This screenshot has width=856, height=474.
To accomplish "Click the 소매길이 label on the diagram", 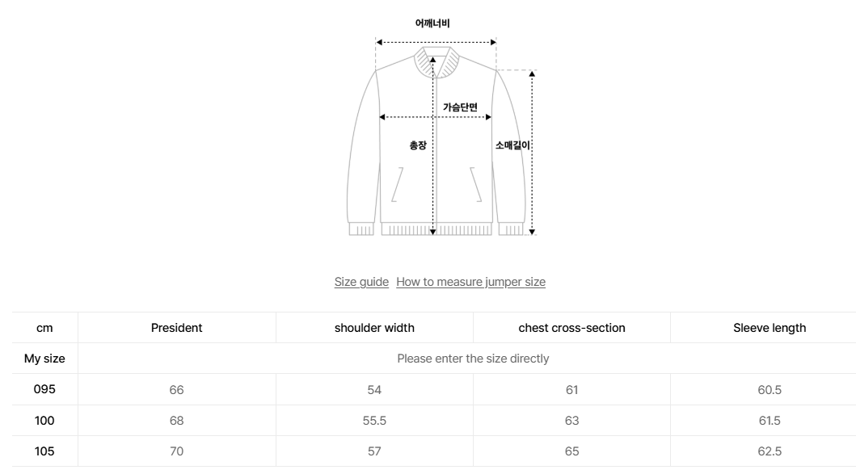I will (x=512, y=145).
